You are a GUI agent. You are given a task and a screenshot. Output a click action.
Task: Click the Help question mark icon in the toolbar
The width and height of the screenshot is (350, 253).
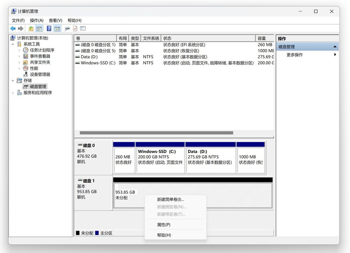[x=49, y=29]
